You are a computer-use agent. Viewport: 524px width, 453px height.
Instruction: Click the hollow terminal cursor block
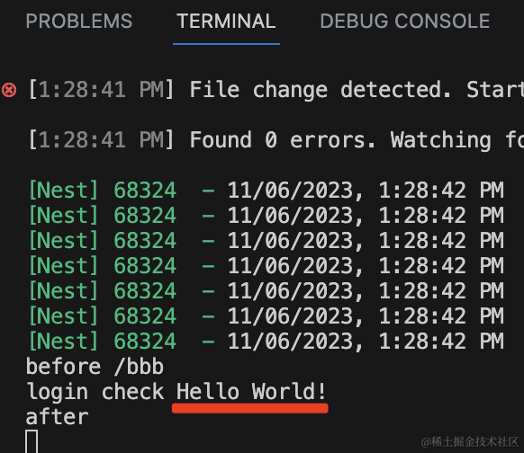(x=32, y=441)
